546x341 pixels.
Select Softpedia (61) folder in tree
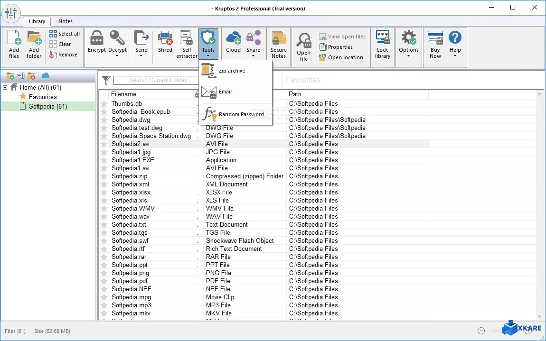[x=47, y=107]
